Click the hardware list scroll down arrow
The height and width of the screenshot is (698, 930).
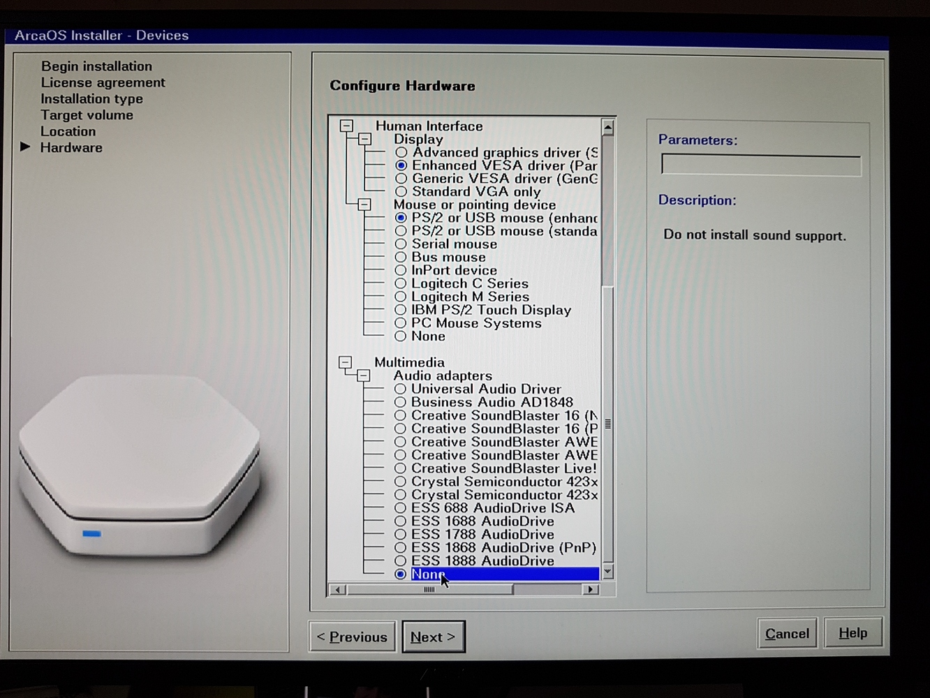coord(607,572)
